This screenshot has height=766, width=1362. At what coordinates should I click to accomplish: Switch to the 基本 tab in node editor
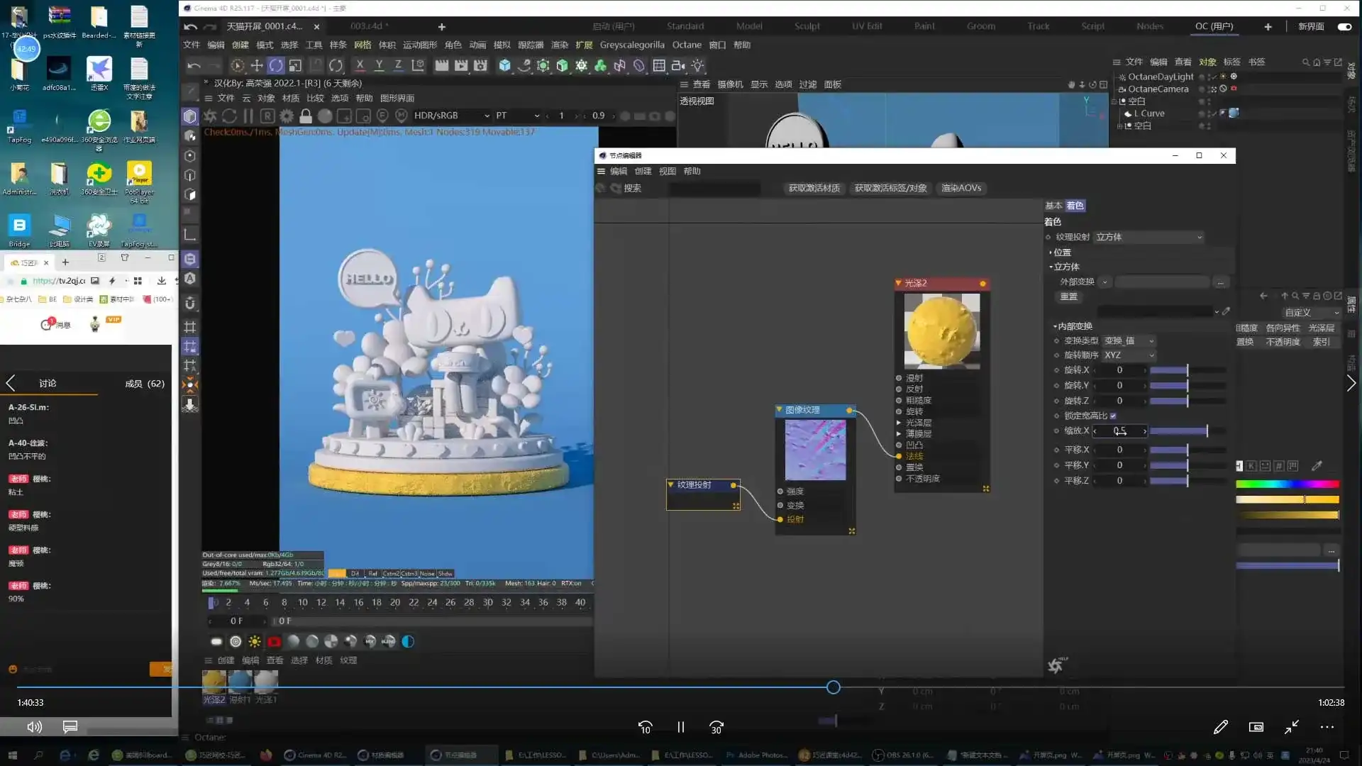(x=1053, y=206)
